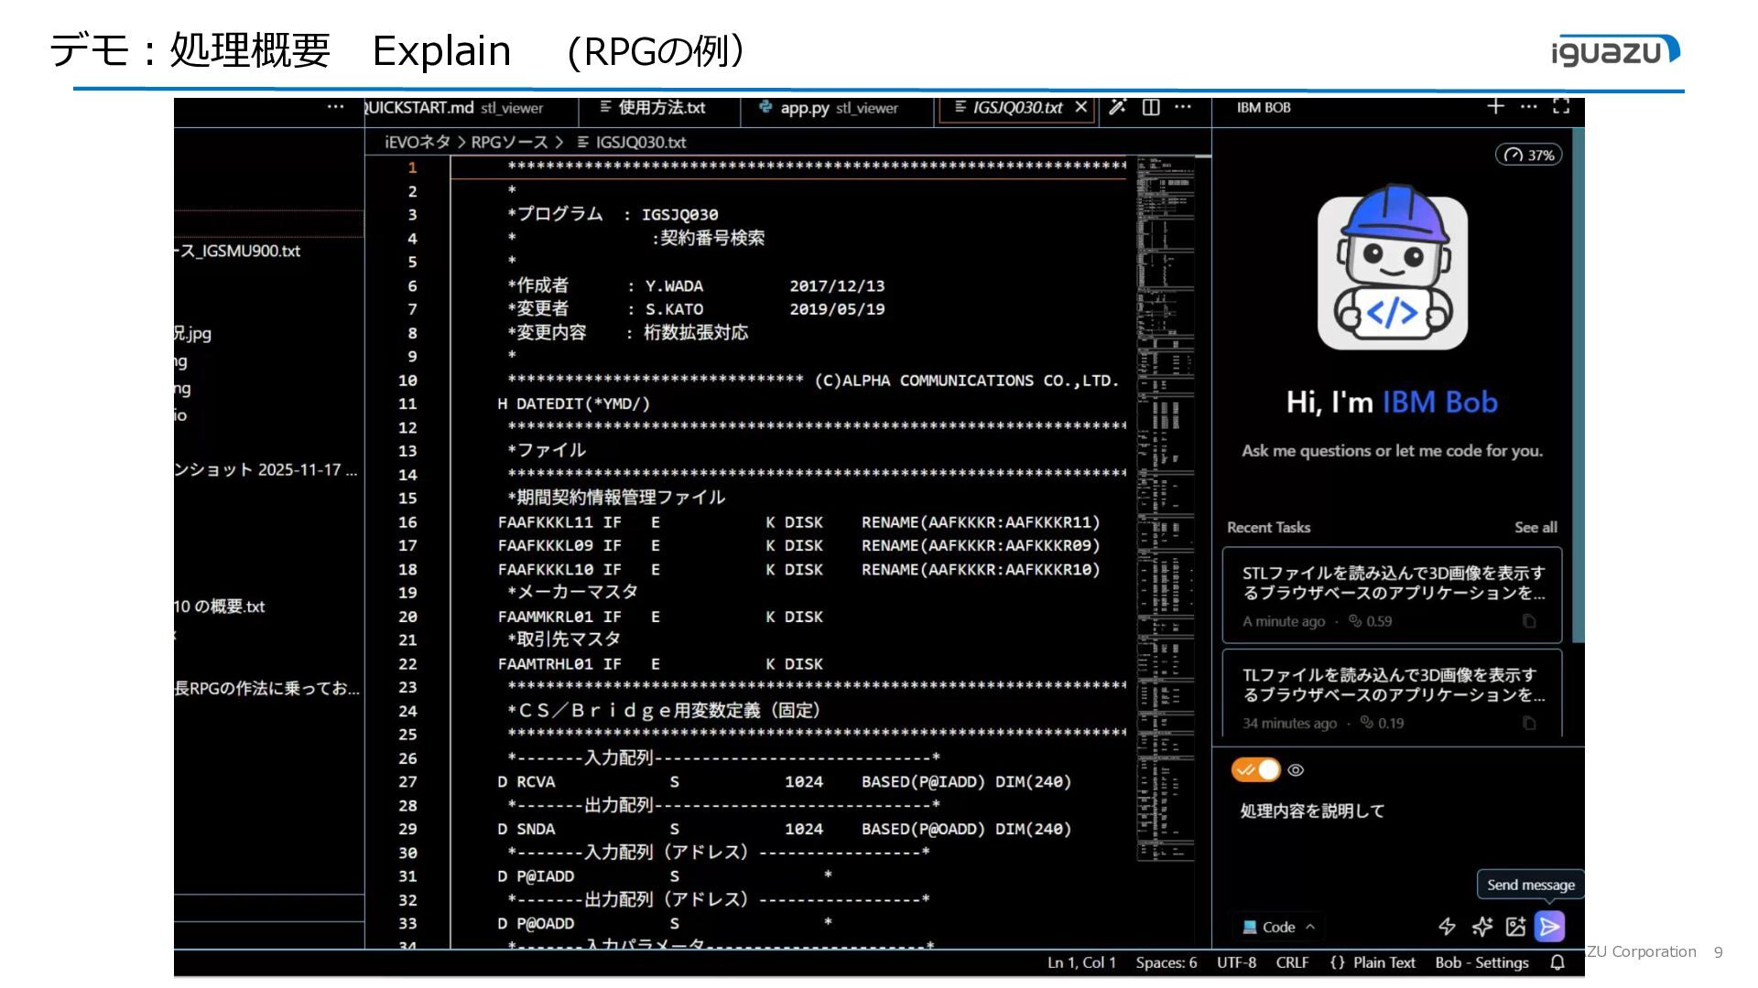Click the sparkle enhance prompt icon

pos(1481,927)
